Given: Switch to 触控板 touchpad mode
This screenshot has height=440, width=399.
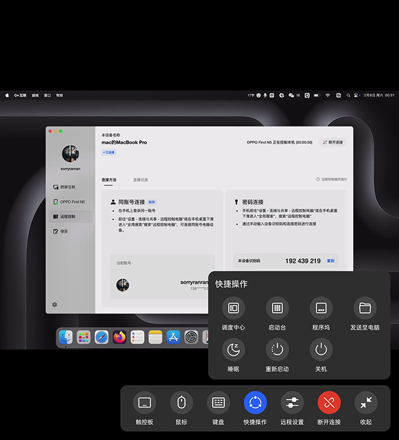Looking at the screenshot, I should coord(144,403).
